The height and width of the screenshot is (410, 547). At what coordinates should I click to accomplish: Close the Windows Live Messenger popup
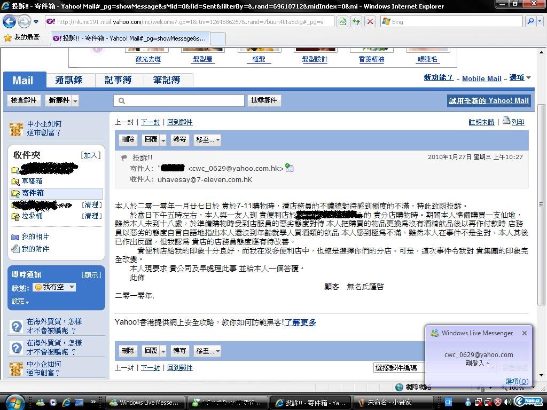(525, 333)
